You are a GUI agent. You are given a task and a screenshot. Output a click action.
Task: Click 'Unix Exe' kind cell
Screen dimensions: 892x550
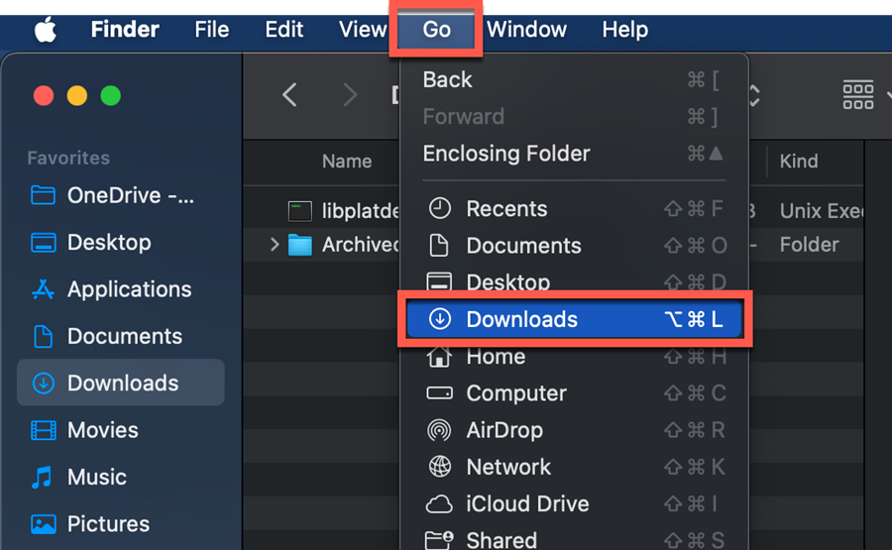click(822, 211)
